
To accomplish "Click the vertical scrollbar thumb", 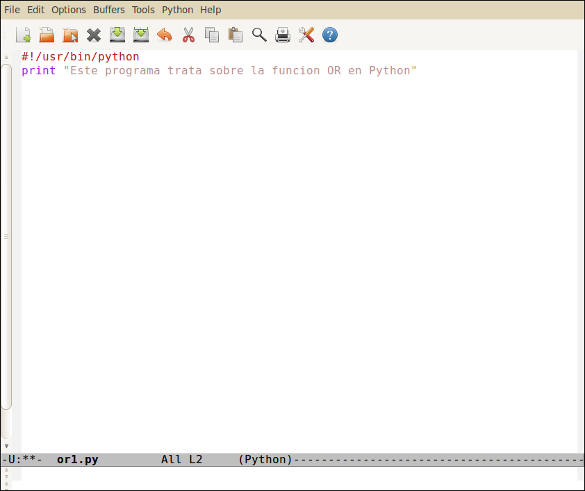I will [x=6, y=237].
